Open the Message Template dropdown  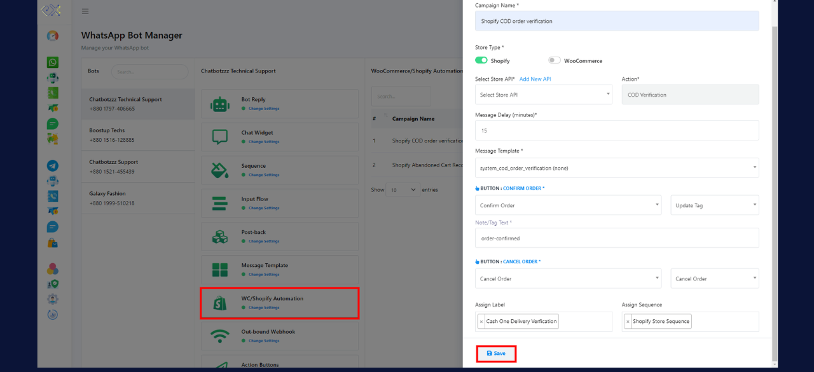[617, 168]
